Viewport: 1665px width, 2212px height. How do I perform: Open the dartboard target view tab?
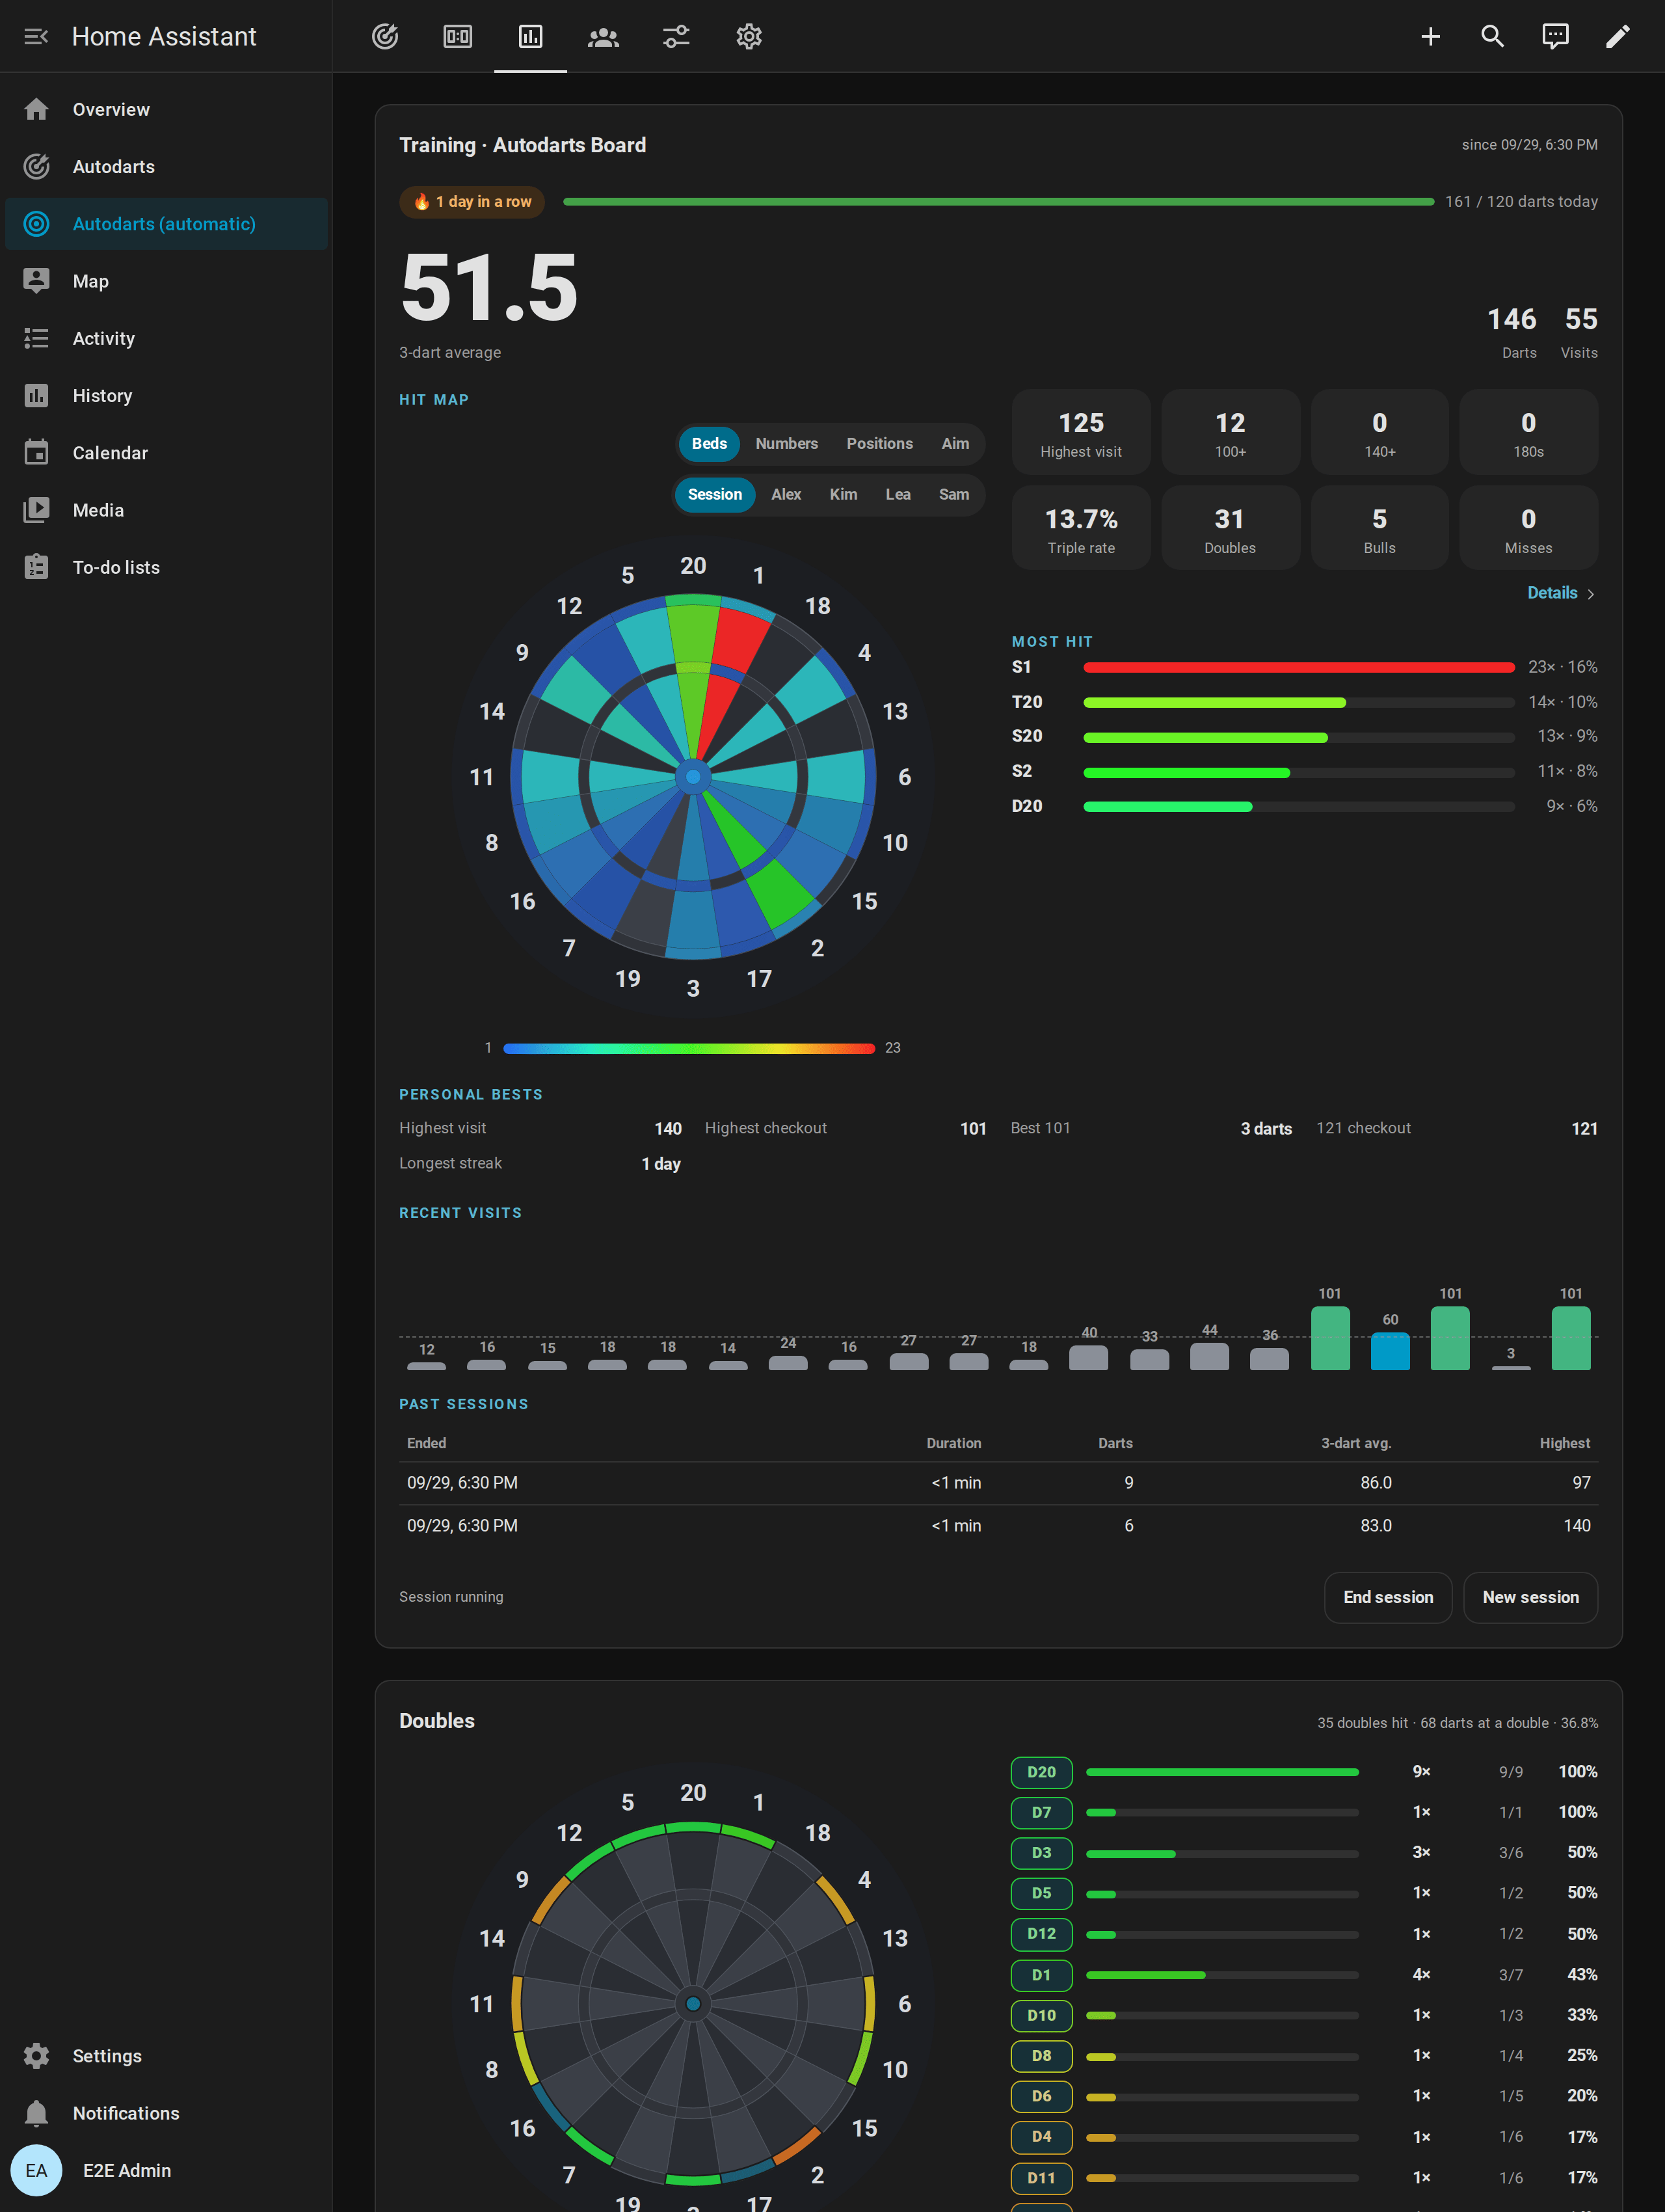(385, 37)
